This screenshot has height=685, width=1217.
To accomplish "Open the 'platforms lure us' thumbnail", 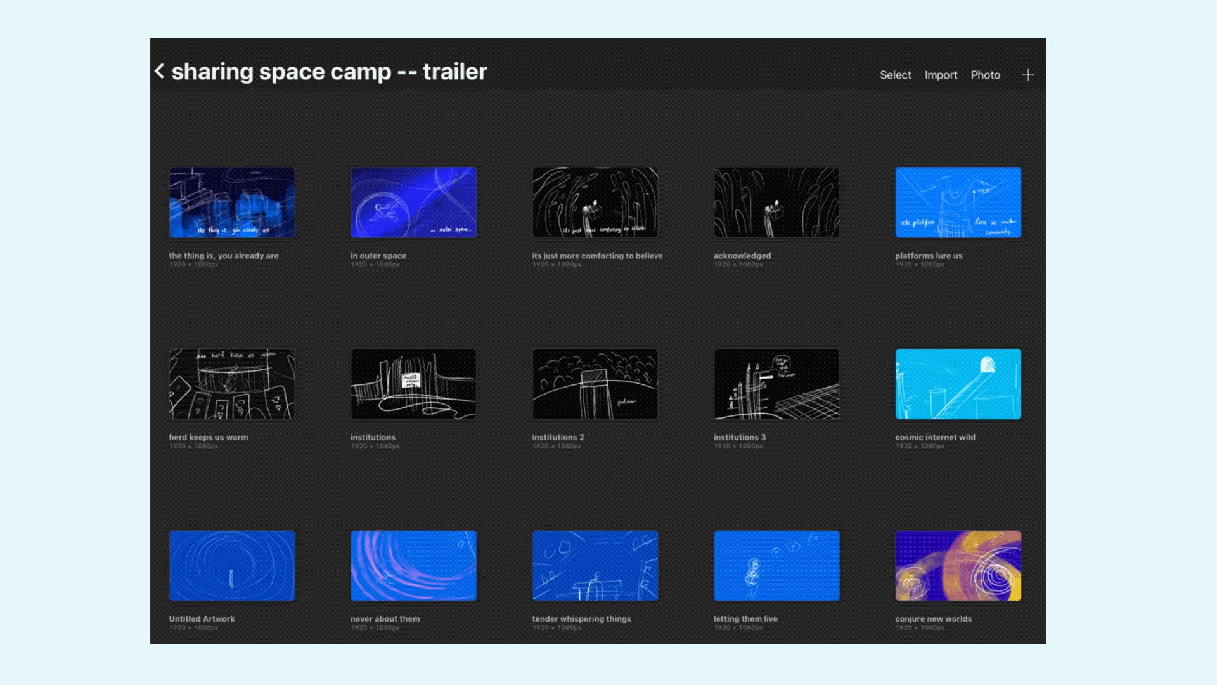I will click(x=958, y=202).
